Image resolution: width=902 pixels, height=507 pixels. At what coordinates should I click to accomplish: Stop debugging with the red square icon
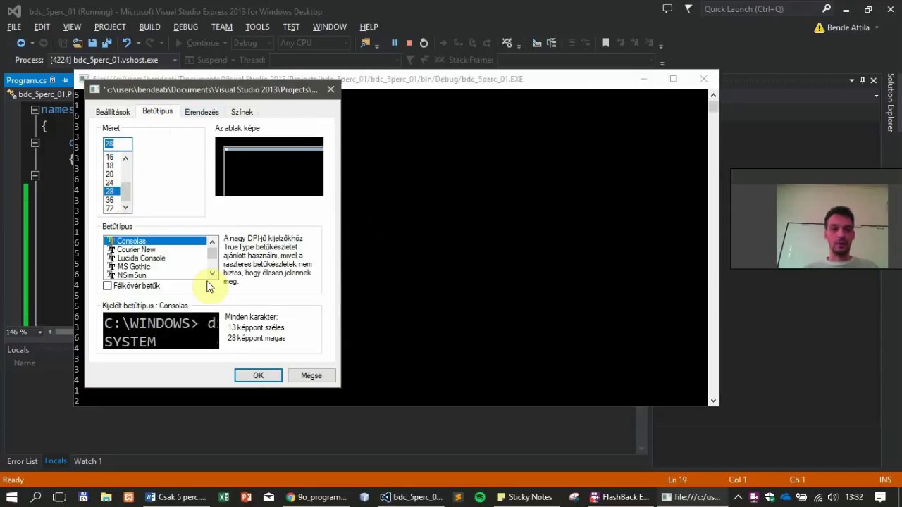(409, 43)
